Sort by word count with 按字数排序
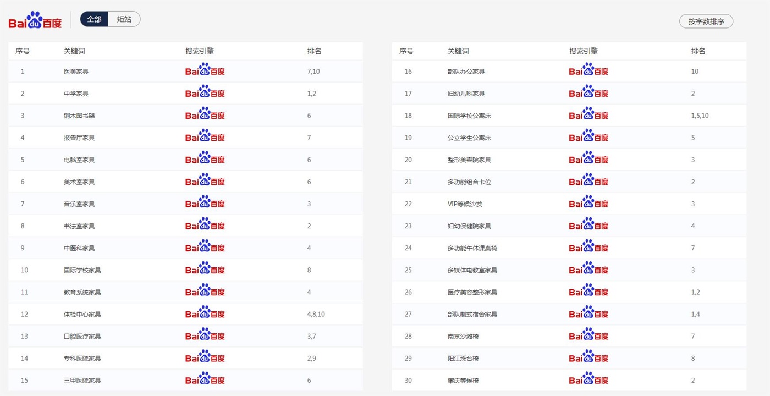Image resolution: width=770 pixels, height=396 pixels. point(706,21)
